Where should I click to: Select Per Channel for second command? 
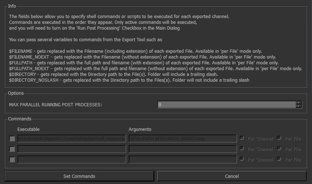tap(242, 149)
